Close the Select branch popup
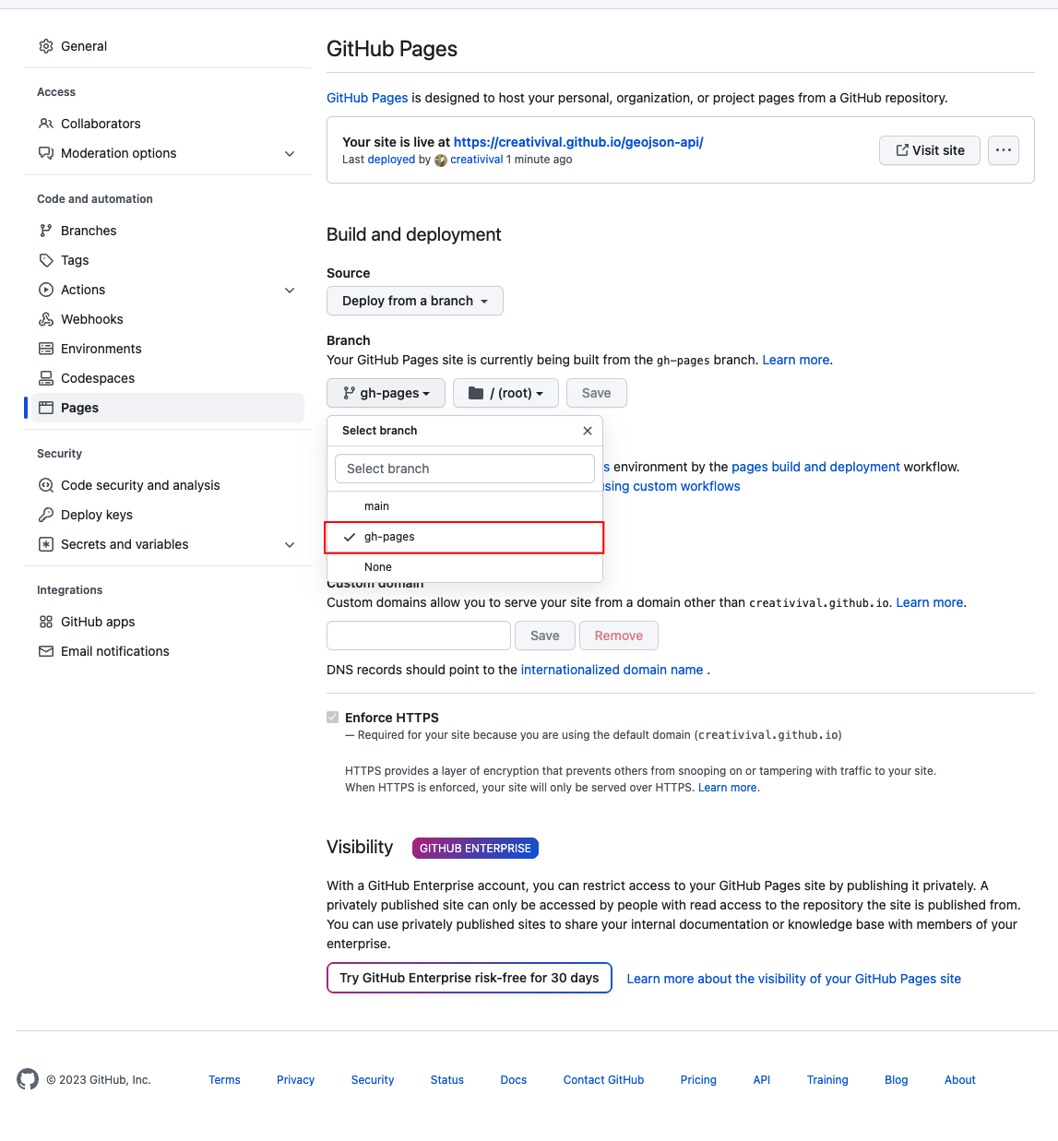The width and height of the screenshot is (1058, 1141). 588,431
